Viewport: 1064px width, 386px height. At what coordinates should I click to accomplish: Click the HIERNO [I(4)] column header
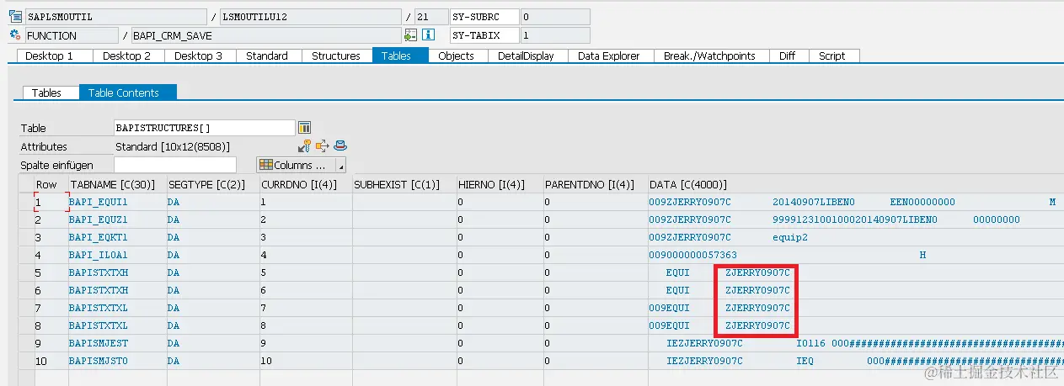499,184
